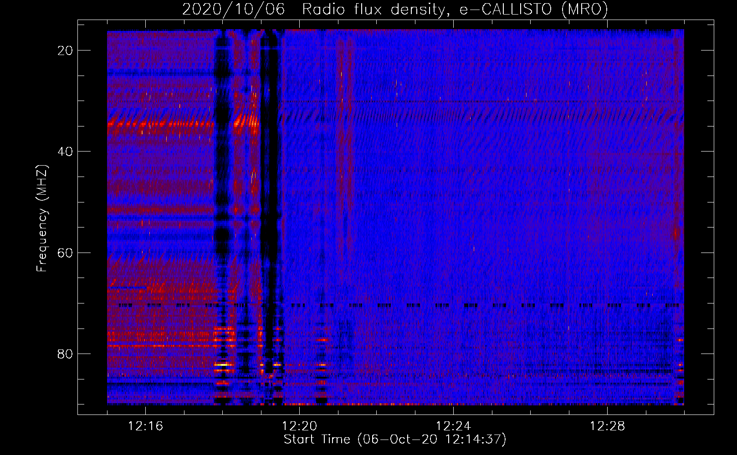Click the '80' frequency tick label
This screenshot has width=737, height=455.
65,354
